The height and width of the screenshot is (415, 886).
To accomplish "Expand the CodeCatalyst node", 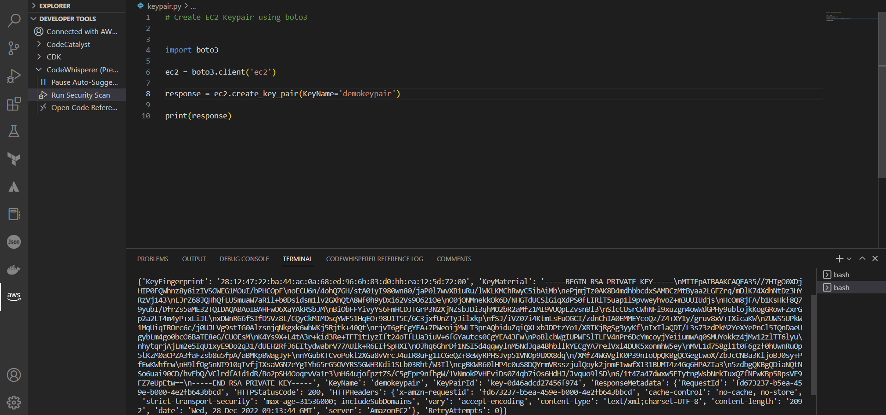I will pyautogui.click(x=39, y=44).
